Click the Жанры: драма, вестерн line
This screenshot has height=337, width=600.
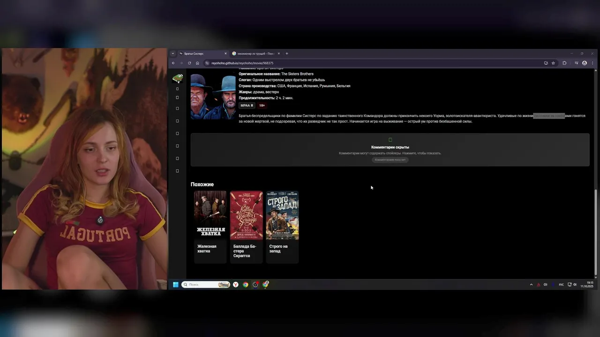click(259, 92)
